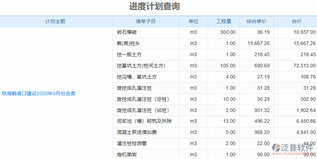Click the quantity value 13.00
The height and width of the screenshot is (159, 317).
tap(229, 121)
